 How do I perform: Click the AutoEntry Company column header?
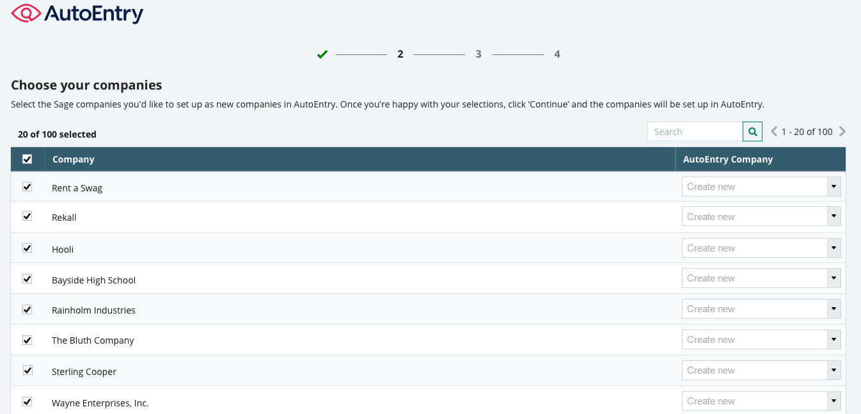point(728,159)
